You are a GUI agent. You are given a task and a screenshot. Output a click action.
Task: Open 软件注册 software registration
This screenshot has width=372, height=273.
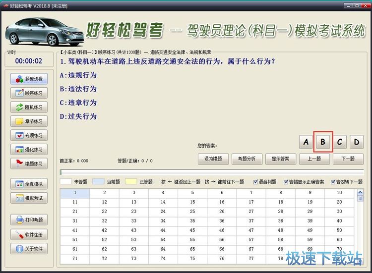click(x=29, y=234)
